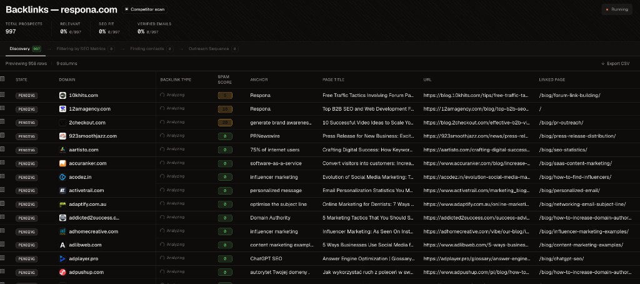Check the 10khits.com row checkbox
640x284 pixels.
point(2,94)
